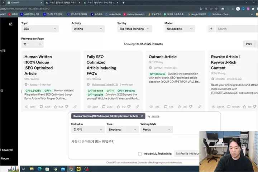Copy link icon on Fully SEO Optimized card
This screenshot has width=258, height=172.
point(137,107)
